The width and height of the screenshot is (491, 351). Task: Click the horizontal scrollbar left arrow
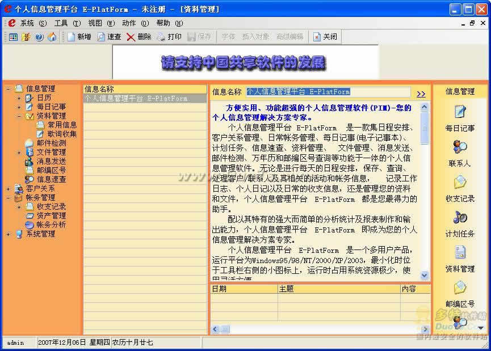[x=215, y=329]
